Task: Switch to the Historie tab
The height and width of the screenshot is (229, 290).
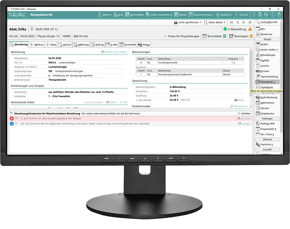Action: [x=65, y=45]
